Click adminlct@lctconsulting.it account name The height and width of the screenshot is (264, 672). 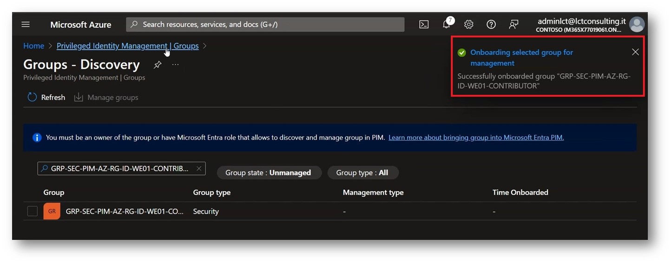pyautogui.click(x=581, y=21)
